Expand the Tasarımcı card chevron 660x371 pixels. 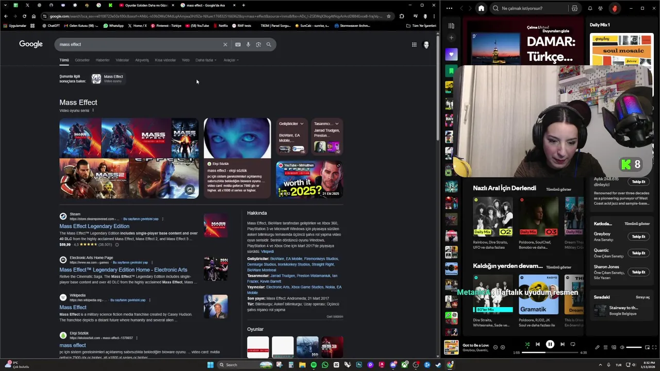click(337, 124)
